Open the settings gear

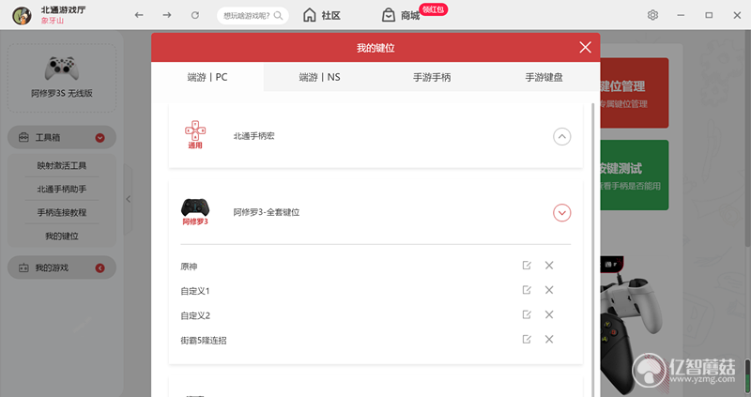(x=652, y=15)
